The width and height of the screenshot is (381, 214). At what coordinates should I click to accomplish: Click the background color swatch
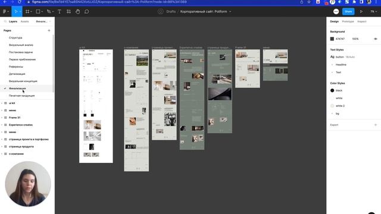click(332, 39)
